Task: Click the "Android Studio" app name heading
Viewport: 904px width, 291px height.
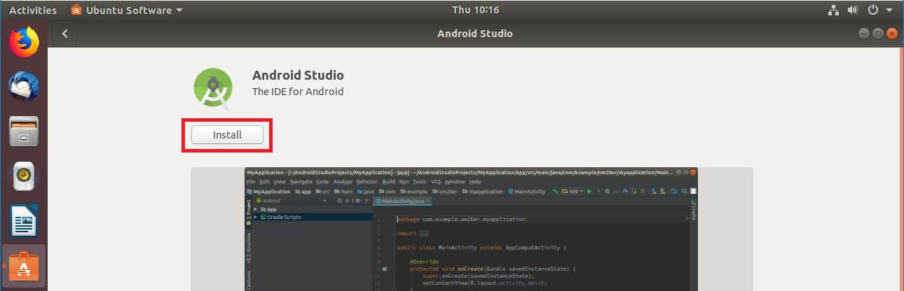Action: (x=298, y=75)
